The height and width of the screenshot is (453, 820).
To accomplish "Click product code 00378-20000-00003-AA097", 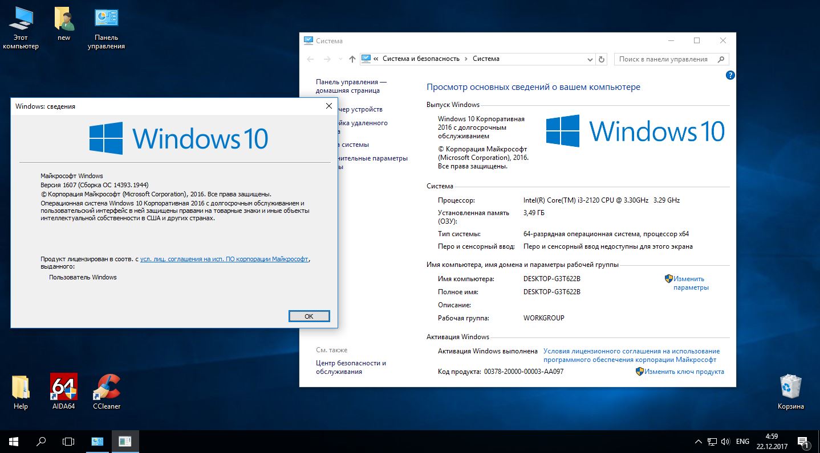I will (523, 372).
